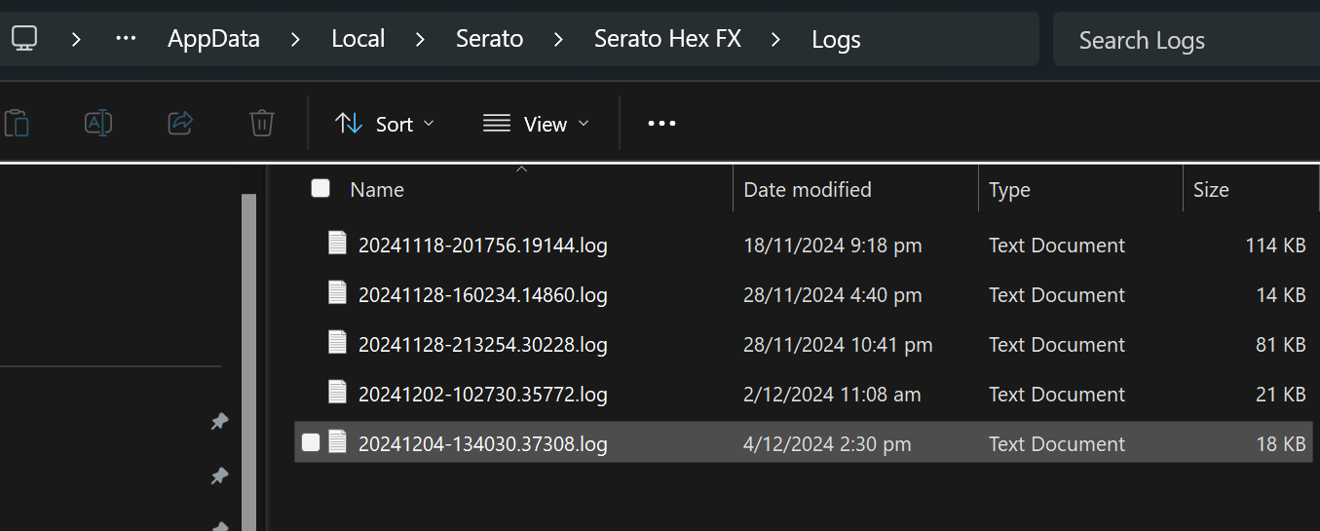Expand chevron after Serato Hex FX breadcrumb

point(776,39)
